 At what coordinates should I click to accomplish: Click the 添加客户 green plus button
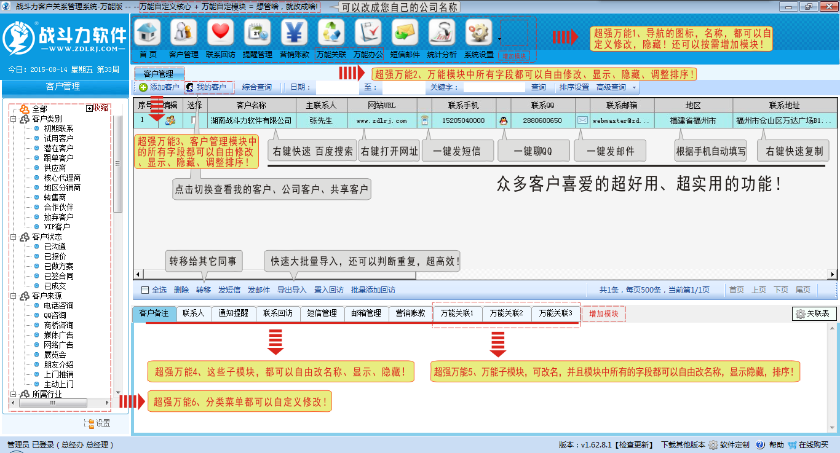(x=159, y=87)
